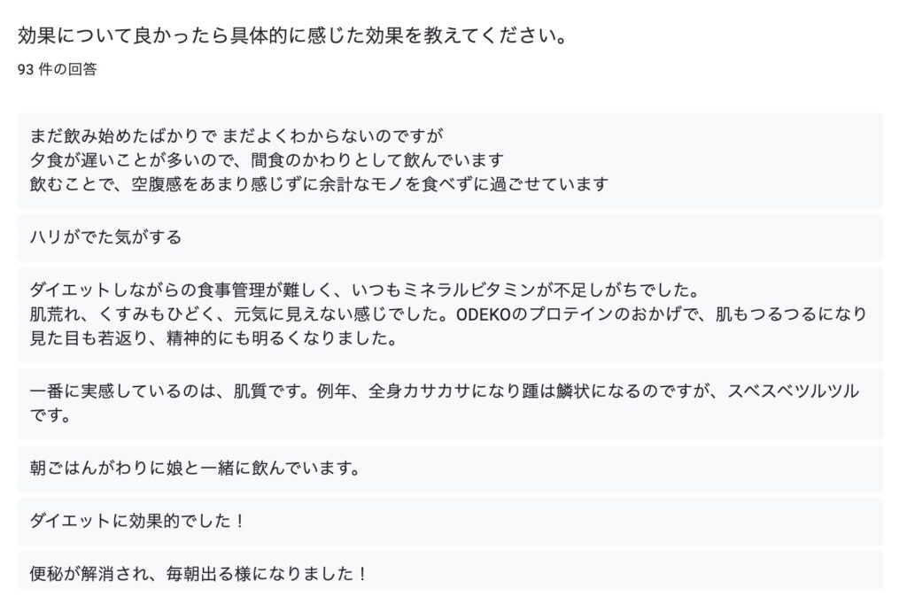
Task: Click the text 肌もつるつるになり
Action: pos(791,314)
